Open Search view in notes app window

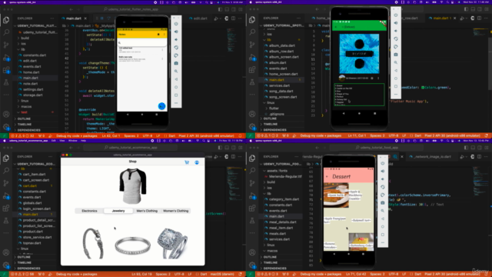coord(6,32)
